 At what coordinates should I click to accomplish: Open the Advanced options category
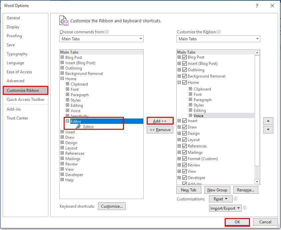15,81
